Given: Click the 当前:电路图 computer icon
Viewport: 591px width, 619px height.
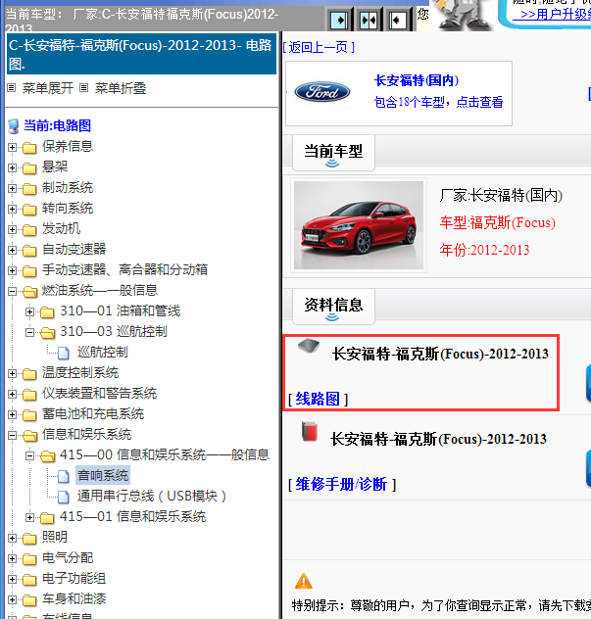Looking at the screenshot, I should pos(14,126).
